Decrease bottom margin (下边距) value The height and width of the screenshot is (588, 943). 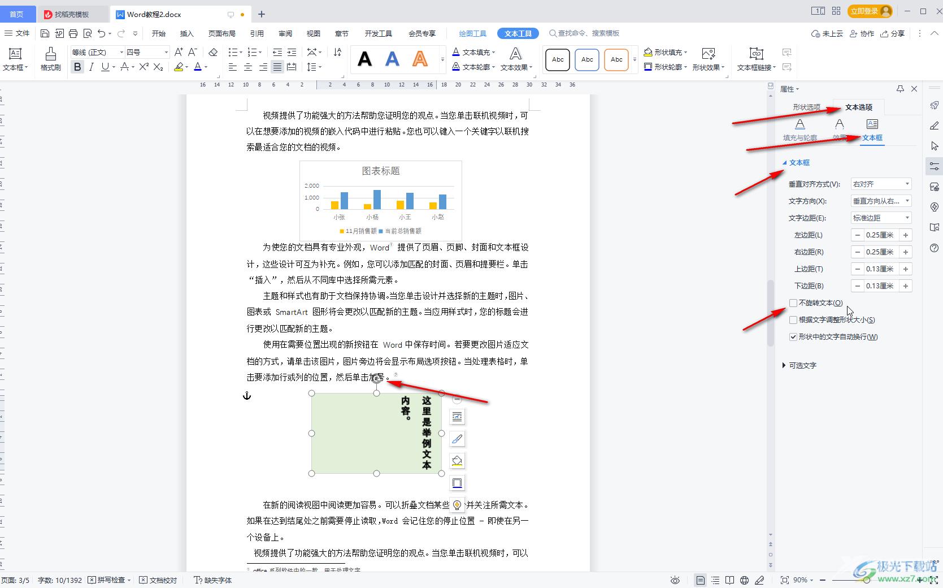[858, 286]
